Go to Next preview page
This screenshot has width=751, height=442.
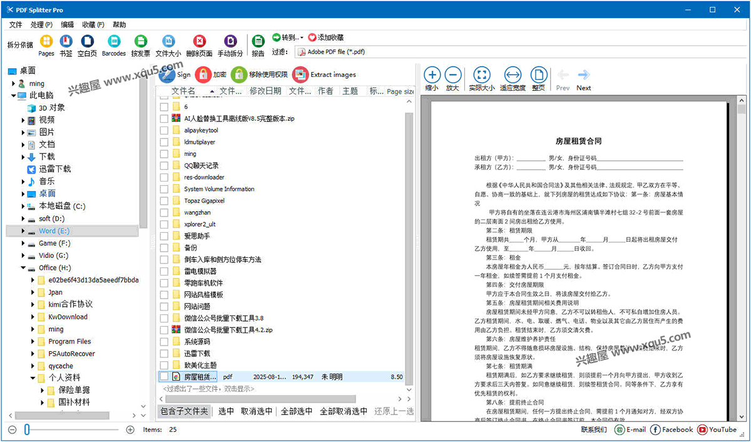coord(583,75)
